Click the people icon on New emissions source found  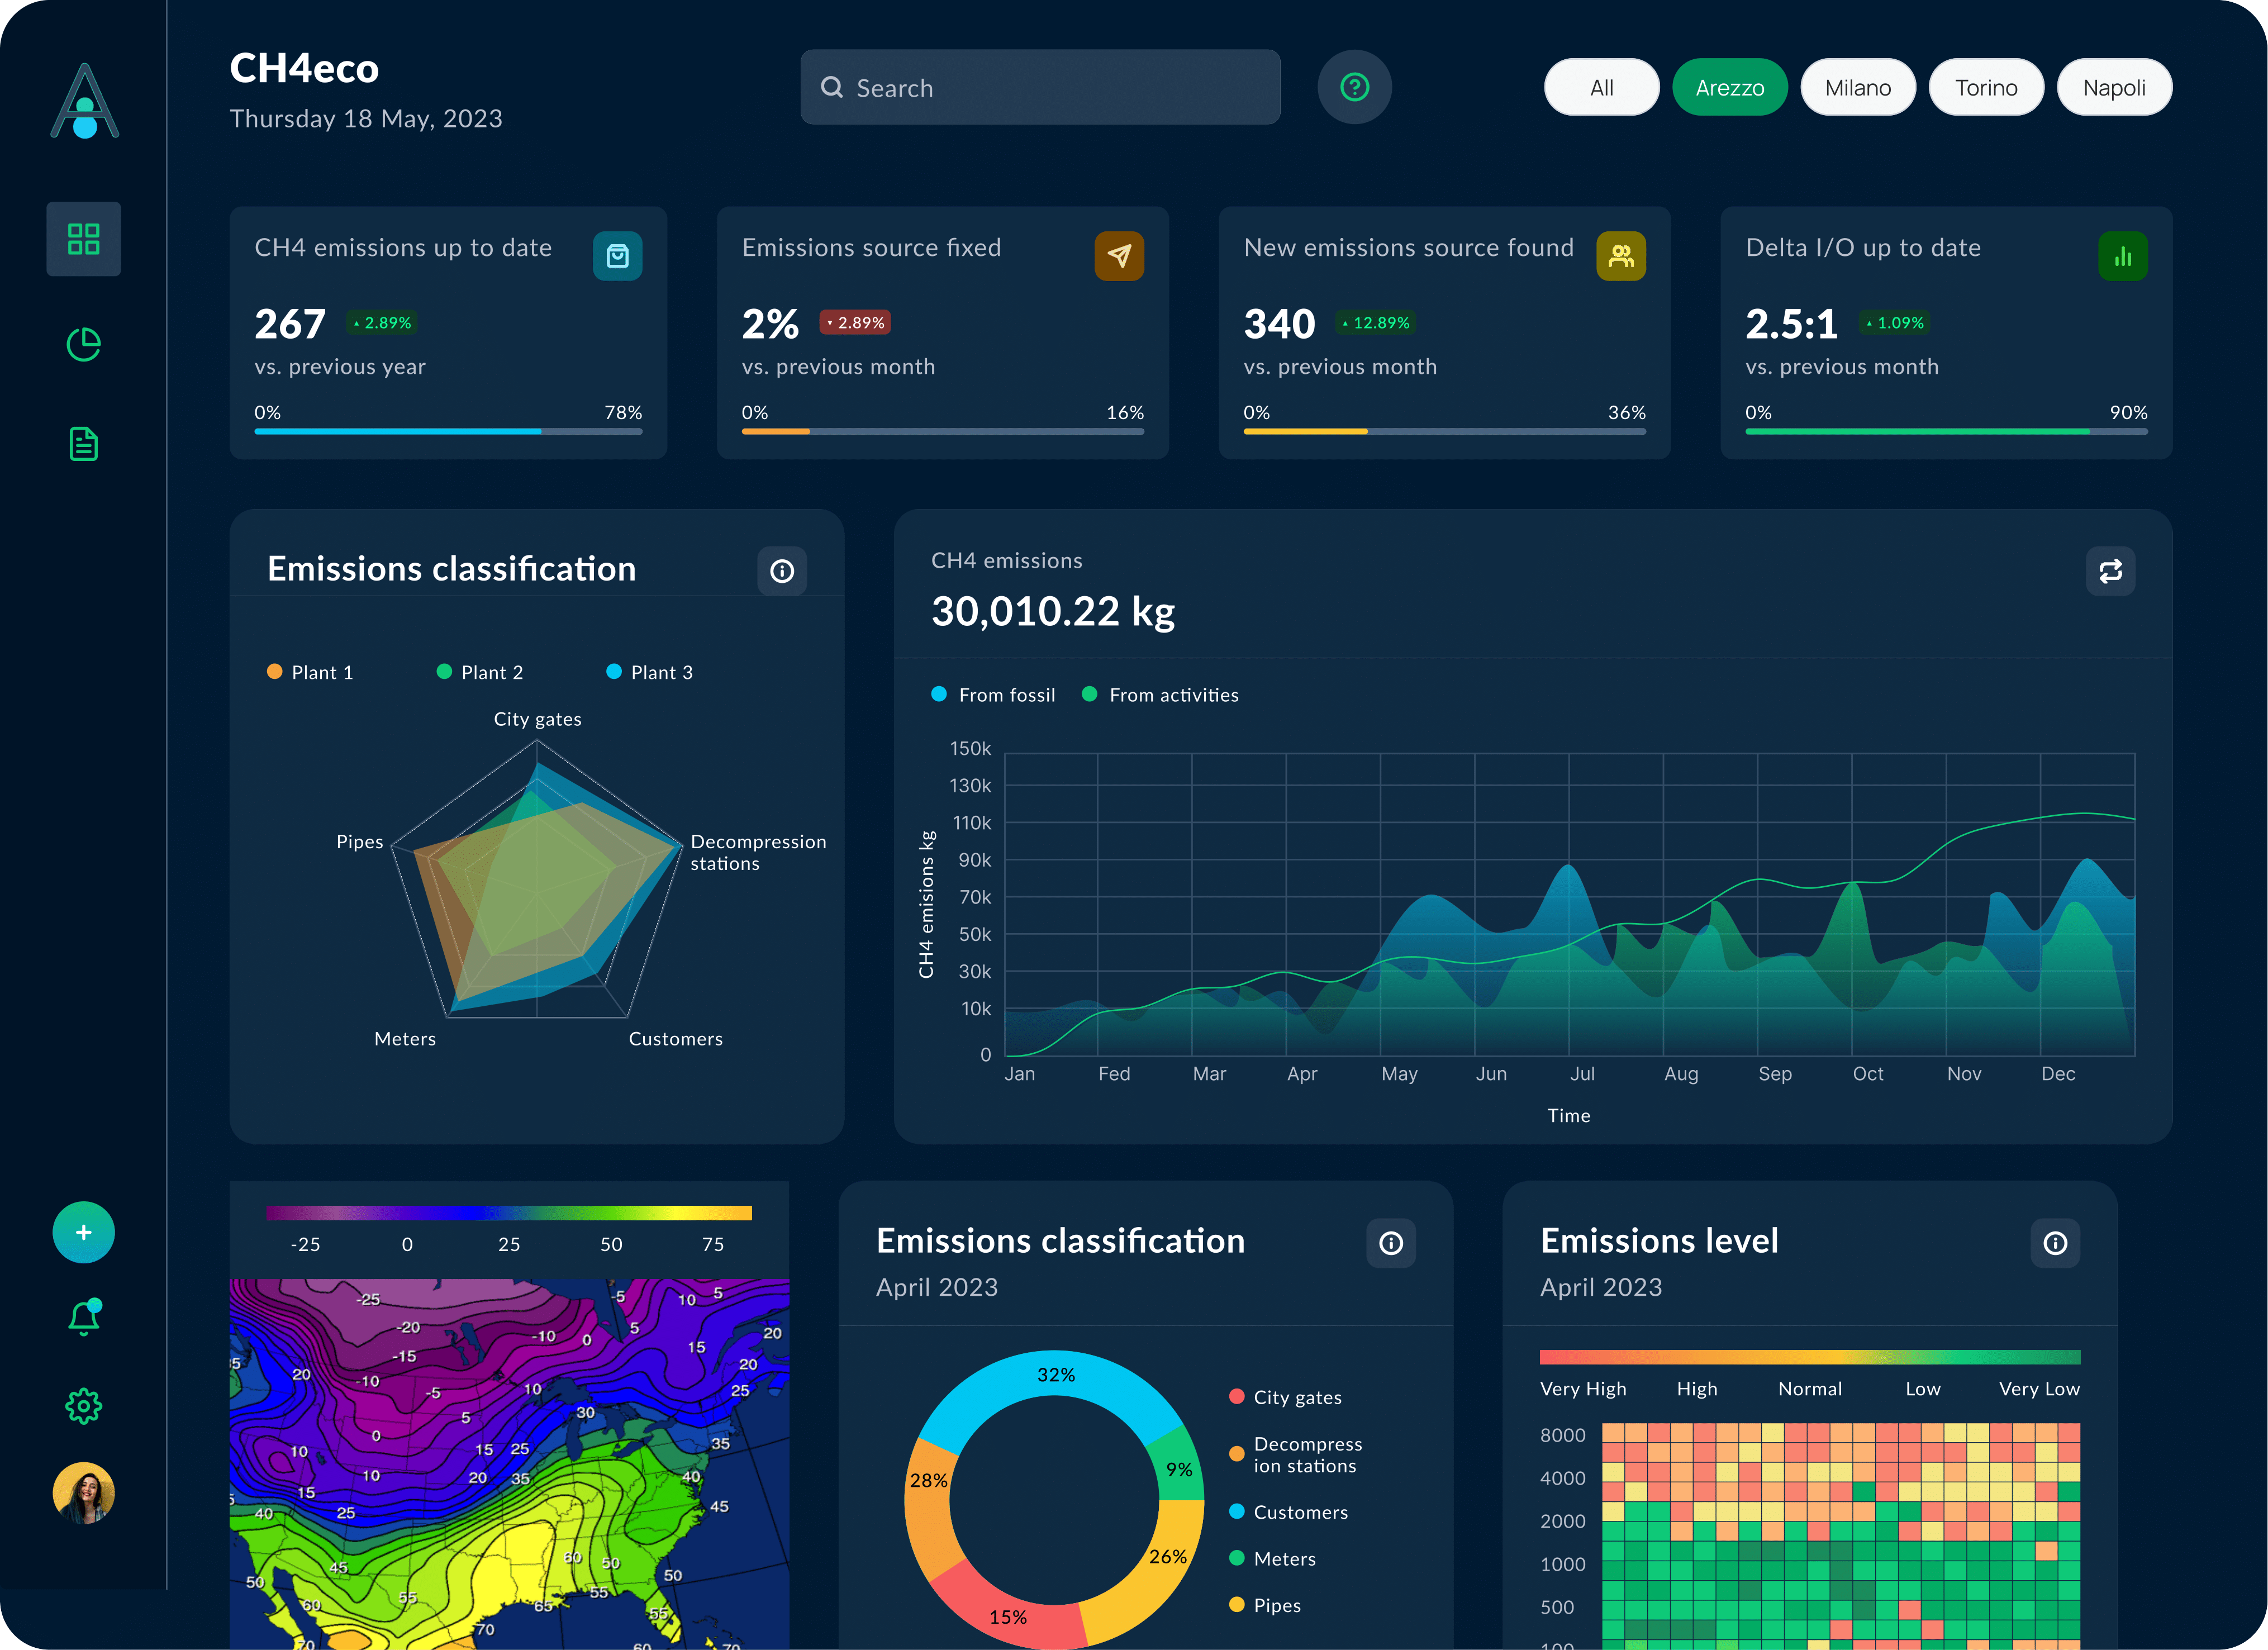1622,256
